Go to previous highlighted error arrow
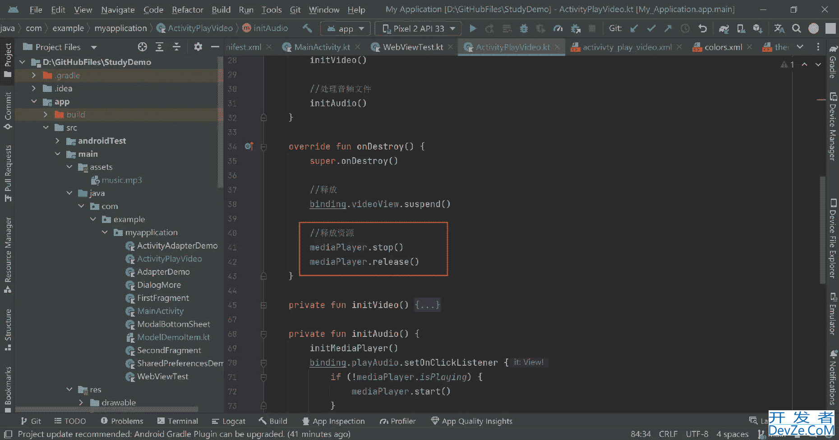 tap(804, 64)
